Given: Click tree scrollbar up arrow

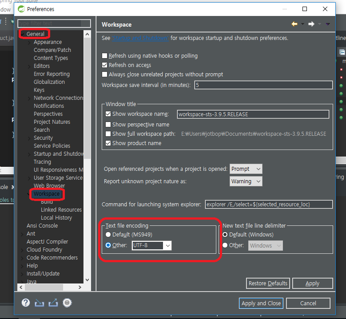Looking at the screenshot, I should point(87,34).
